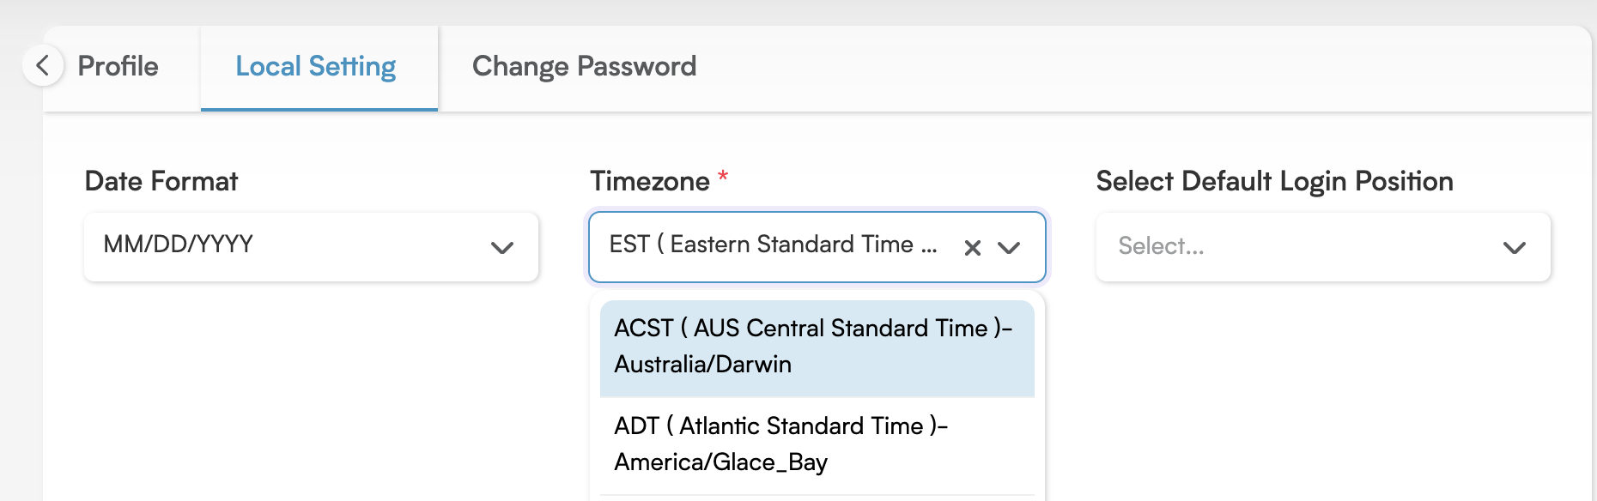Clear the selected timezone with the X icon
The height and width of the screenshot is (501, 1597).
coord(973,248)
